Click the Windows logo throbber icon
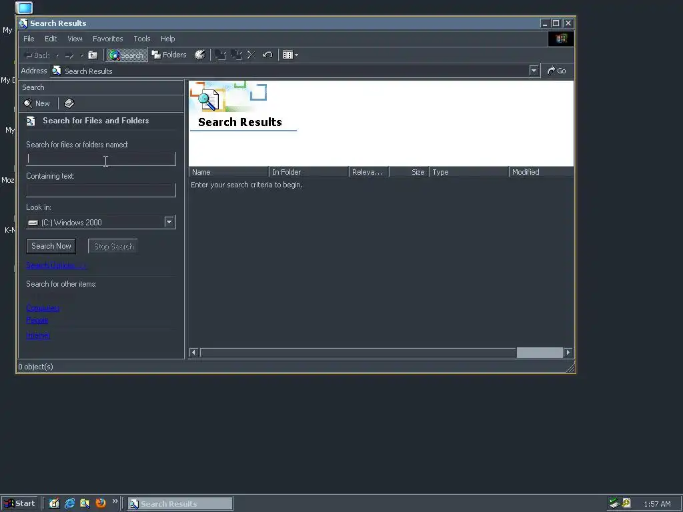The height and width of the screenshot is (512, 683). coord(561,39)
